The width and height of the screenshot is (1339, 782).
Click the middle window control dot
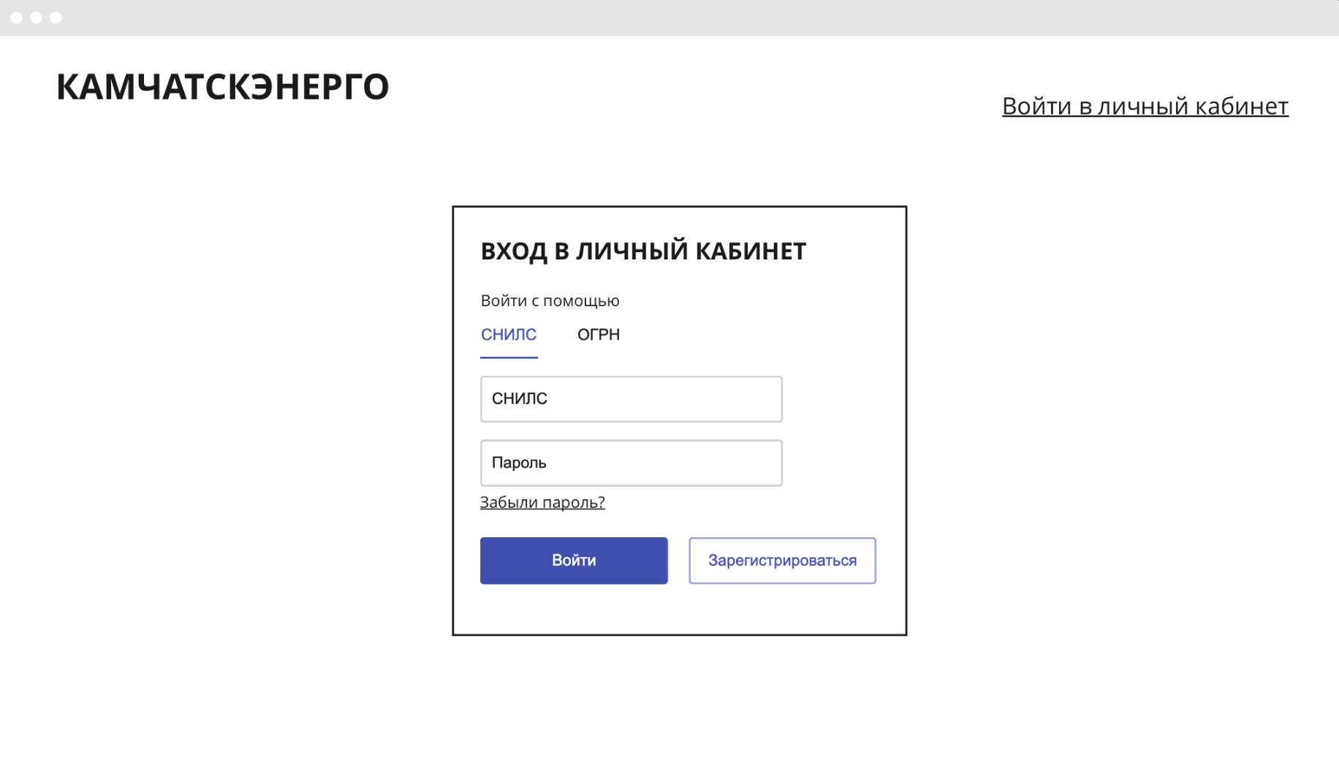coord(36,18)
